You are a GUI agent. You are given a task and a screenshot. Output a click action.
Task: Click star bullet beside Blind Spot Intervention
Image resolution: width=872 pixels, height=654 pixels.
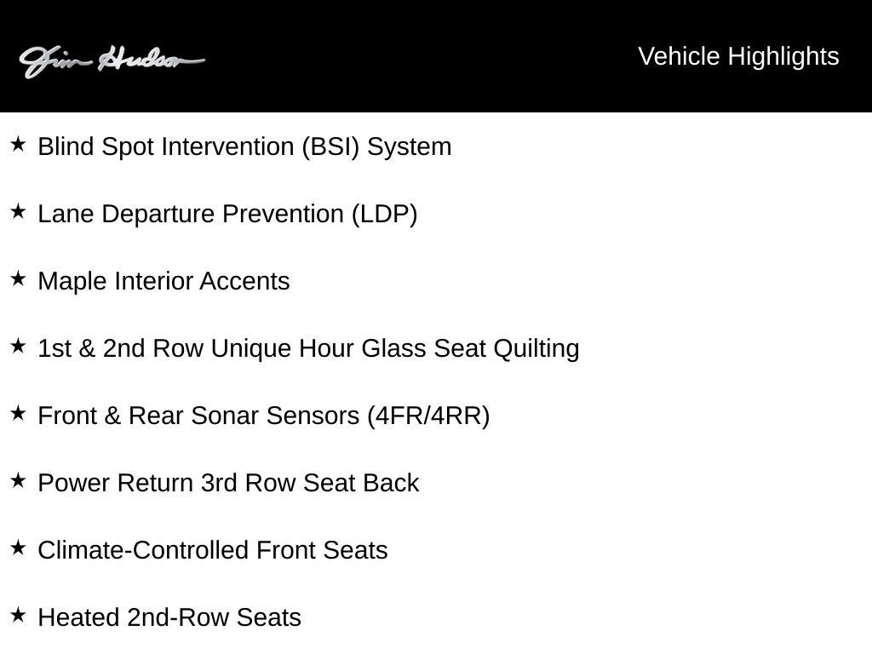click(19, 145)
